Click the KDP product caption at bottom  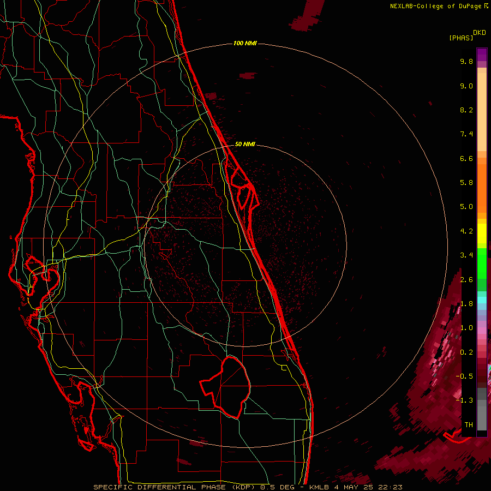click(248, 487)
